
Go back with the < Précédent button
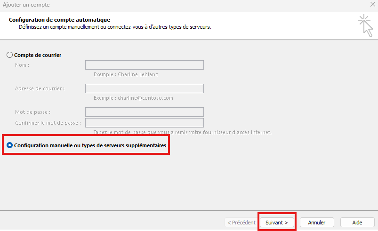click(x=241, y=222)
